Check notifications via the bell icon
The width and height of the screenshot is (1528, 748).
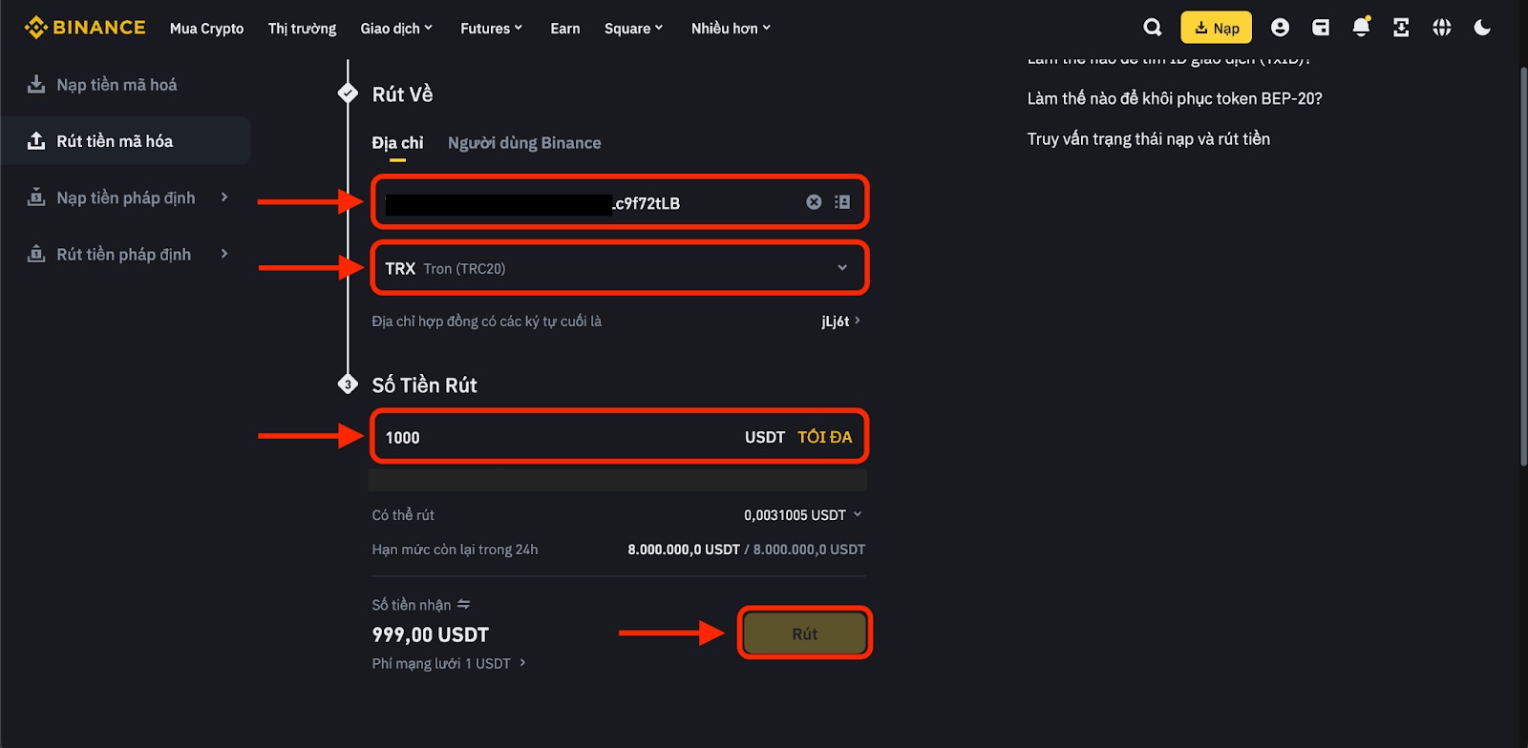[x=1360, y=27]
